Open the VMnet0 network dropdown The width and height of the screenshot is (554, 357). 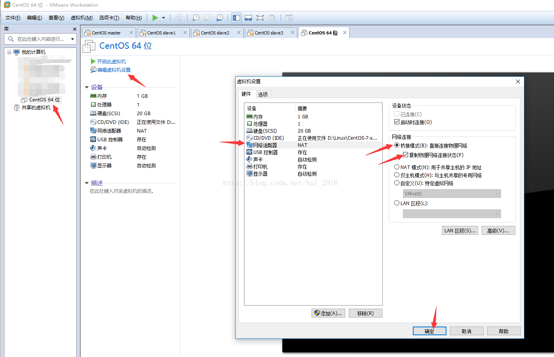pyautogui.click(x=452, y=194)
